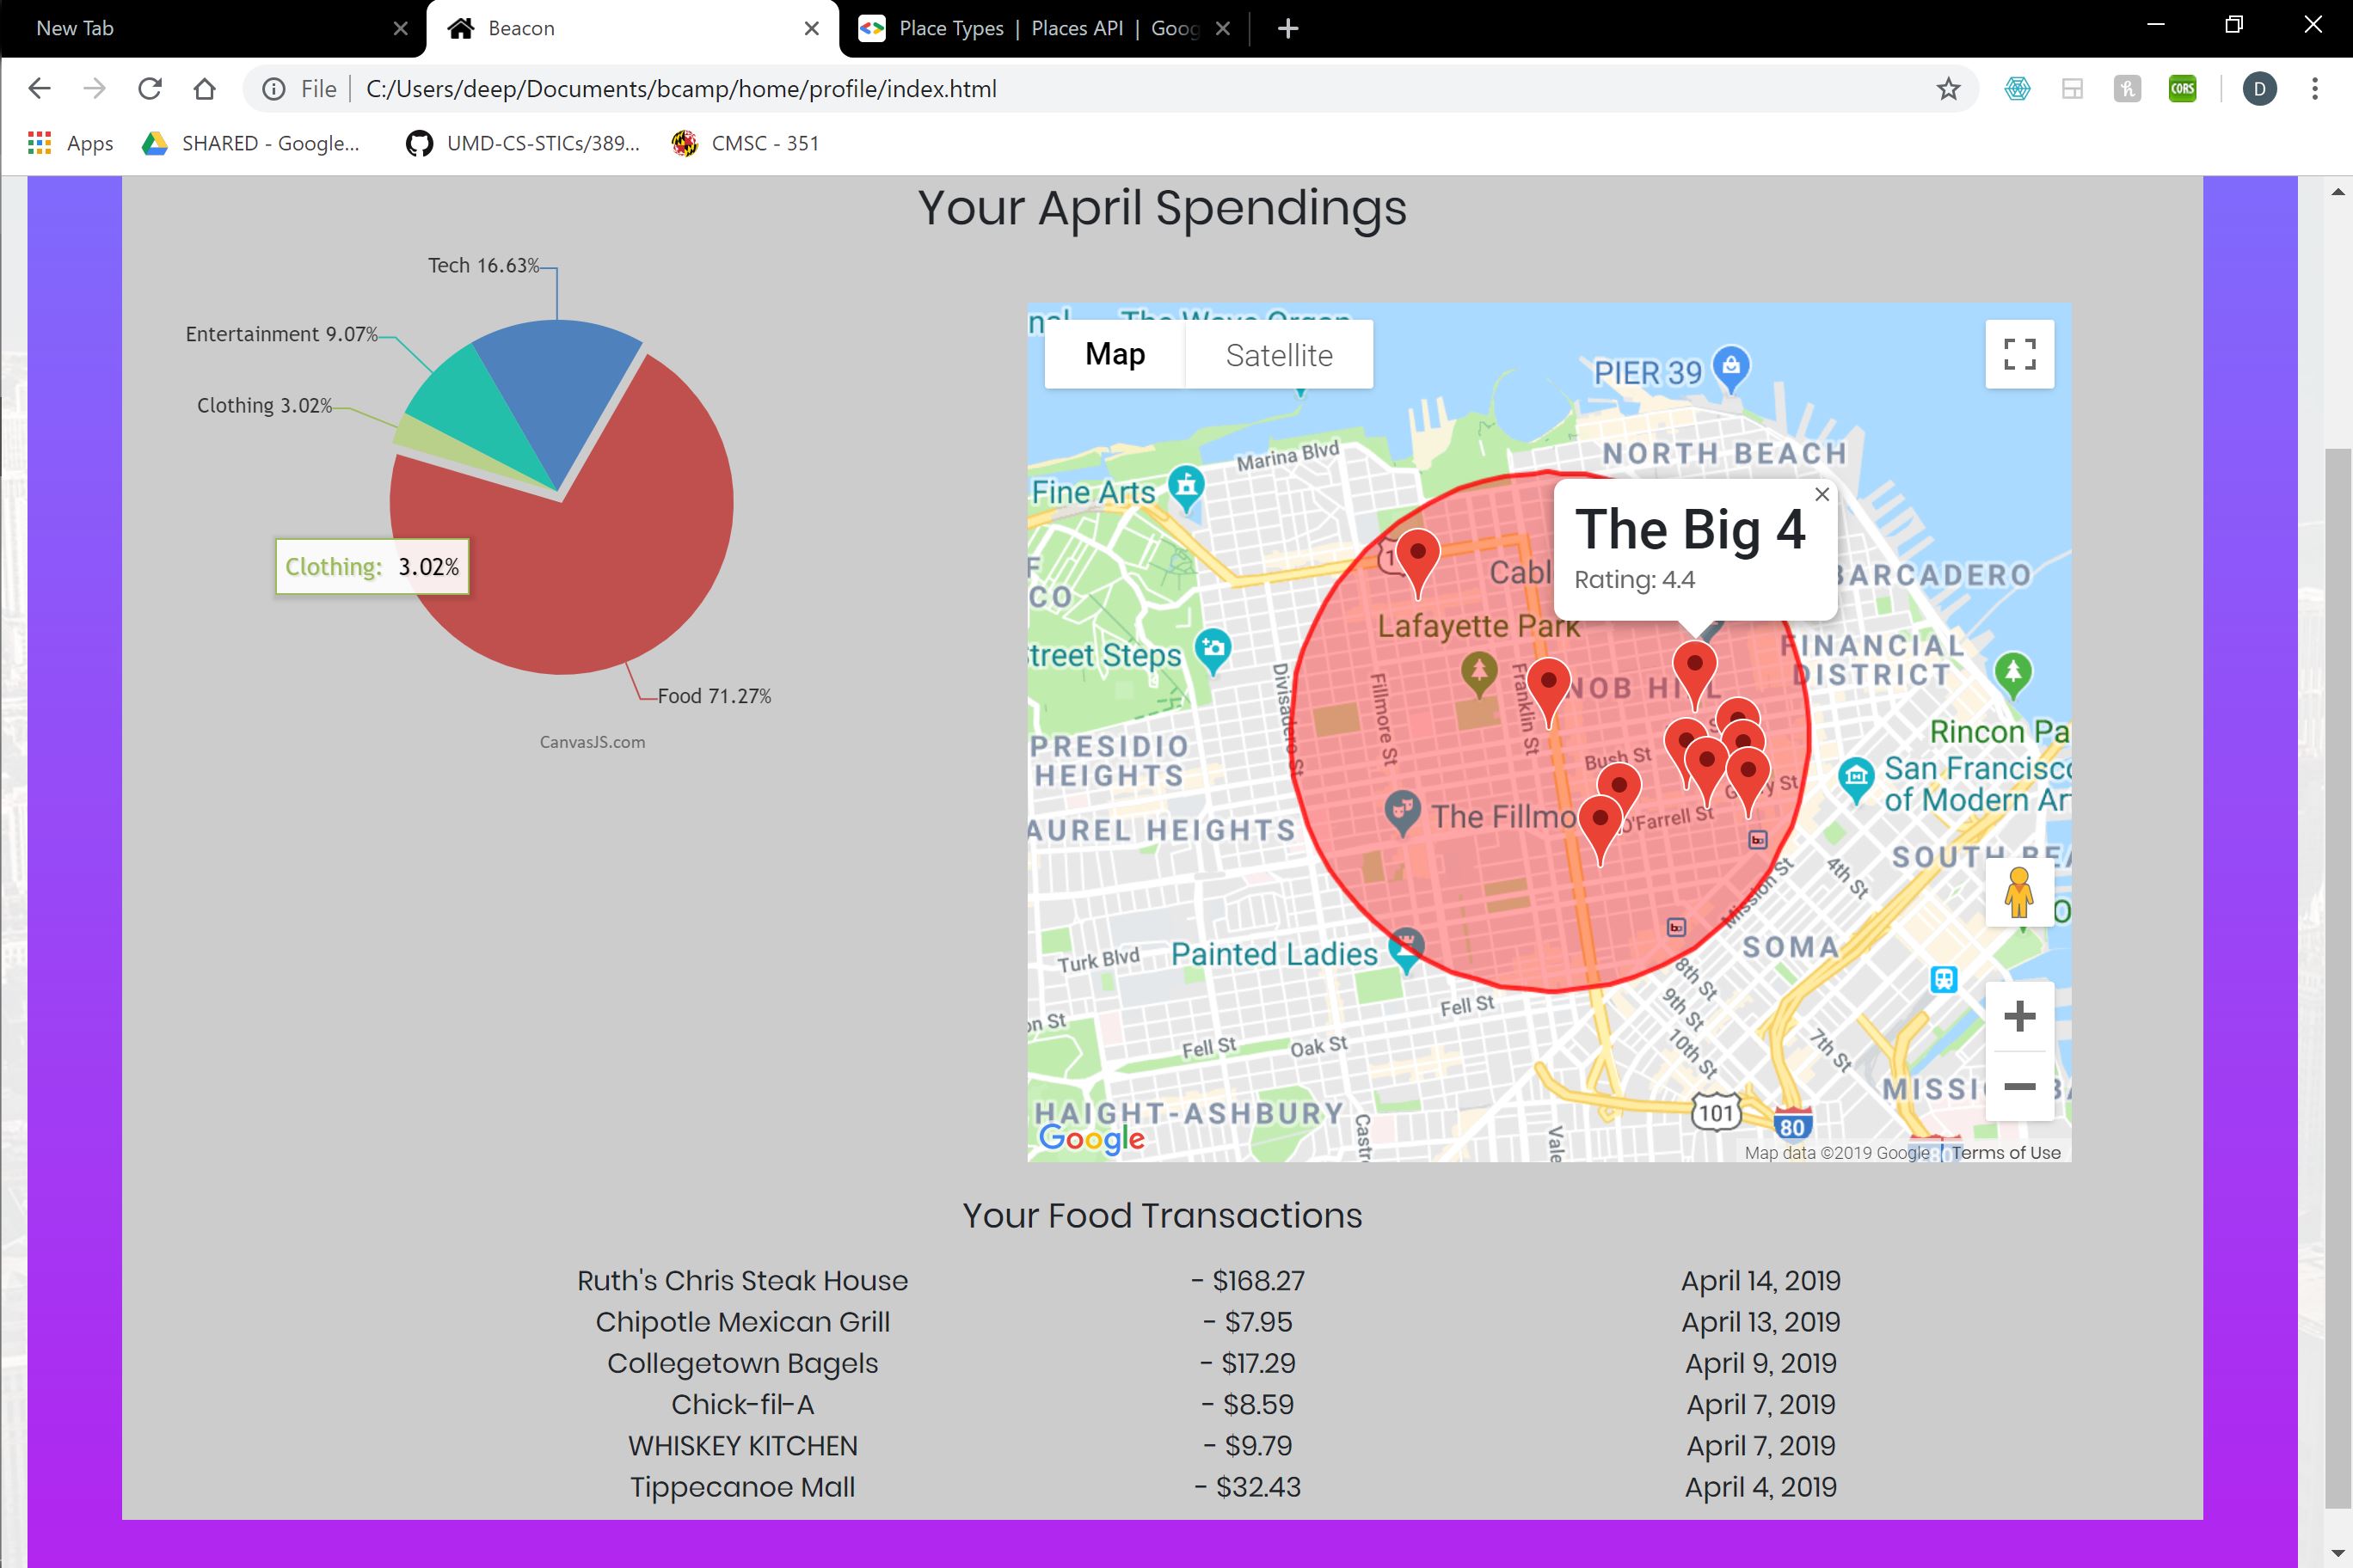
Task: Select the Street View pegman icon
Action: 2018,893
